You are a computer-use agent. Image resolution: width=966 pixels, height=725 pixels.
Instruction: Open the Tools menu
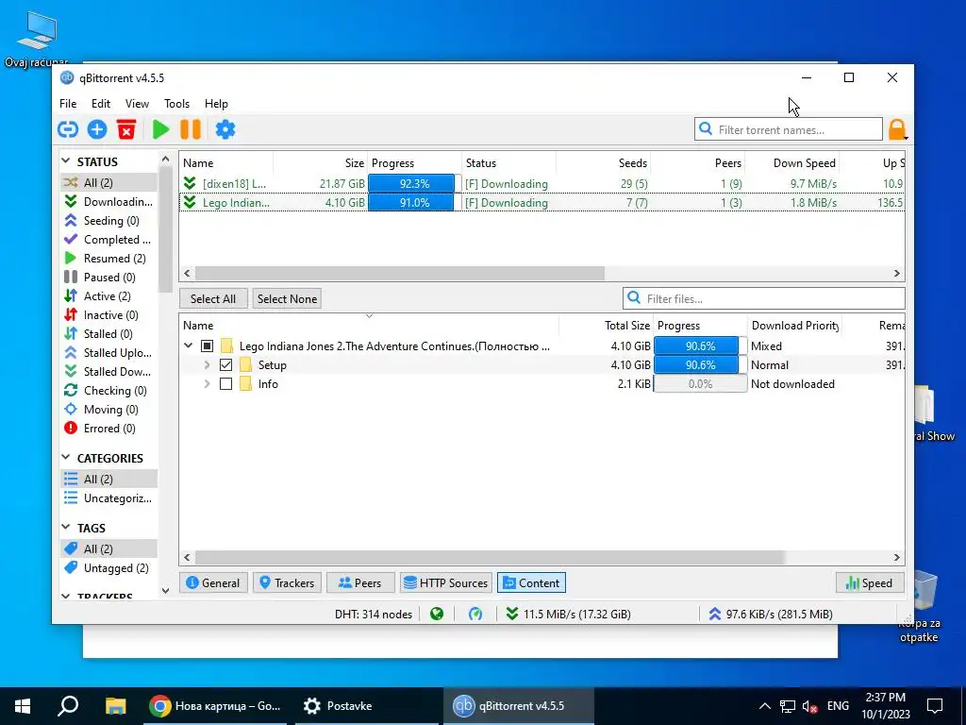176,104
